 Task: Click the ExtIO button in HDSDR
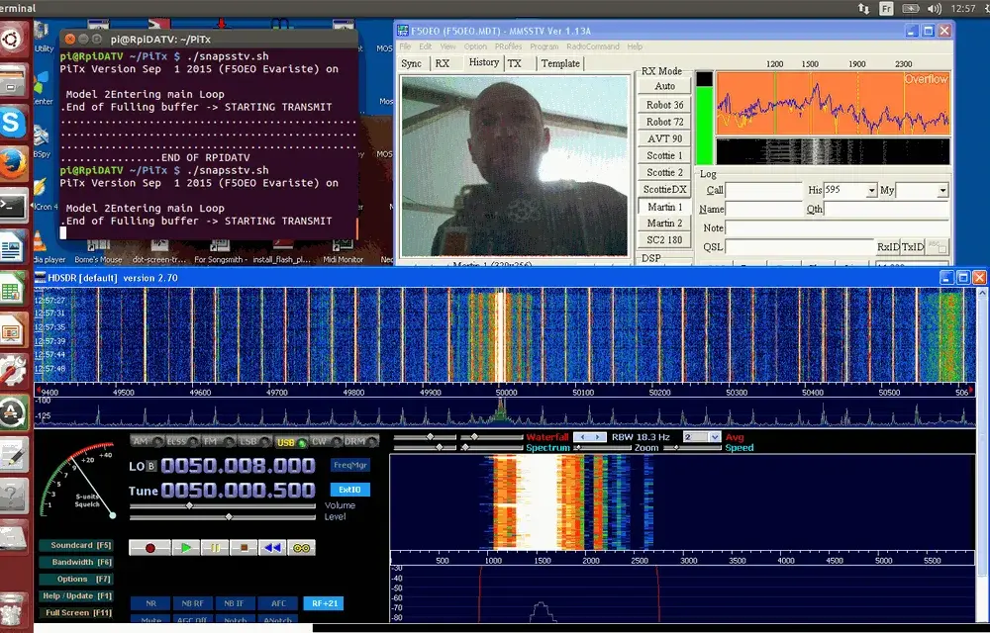click(x=349, y=490)
